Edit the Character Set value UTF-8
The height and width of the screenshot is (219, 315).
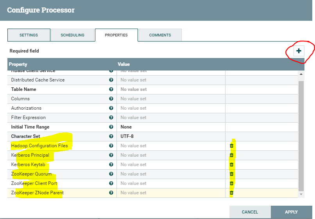[171, 136]
